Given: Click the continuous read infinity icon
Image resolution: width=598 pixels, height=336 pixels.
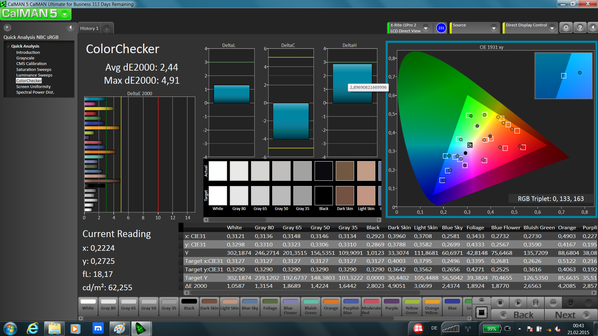Looking at the screenshot, I should [553, 303].
